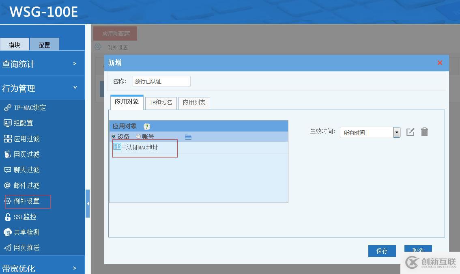Select the 模块 tab

pos(15,45)
